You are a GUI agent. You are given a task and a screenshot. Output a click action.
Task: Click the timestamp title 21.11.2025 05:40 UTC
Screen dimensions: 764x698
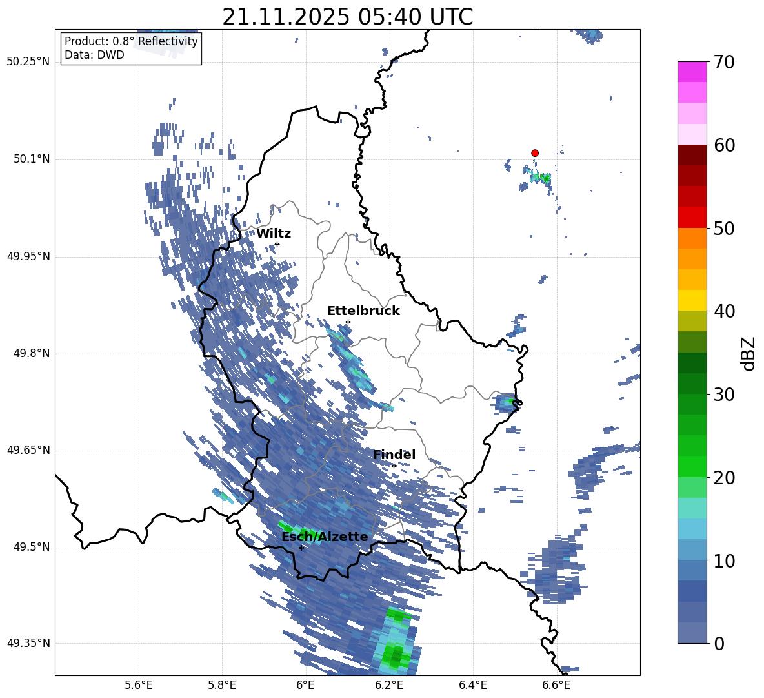pos(347,17)
